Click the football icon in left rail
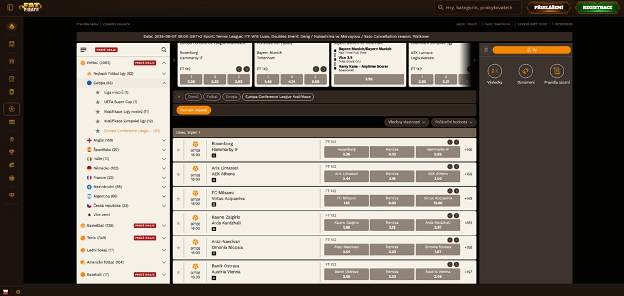 click(12, 109)
